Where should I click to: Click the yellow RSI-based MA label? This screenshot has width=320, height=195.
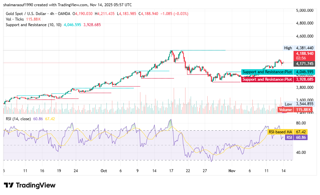280,132
